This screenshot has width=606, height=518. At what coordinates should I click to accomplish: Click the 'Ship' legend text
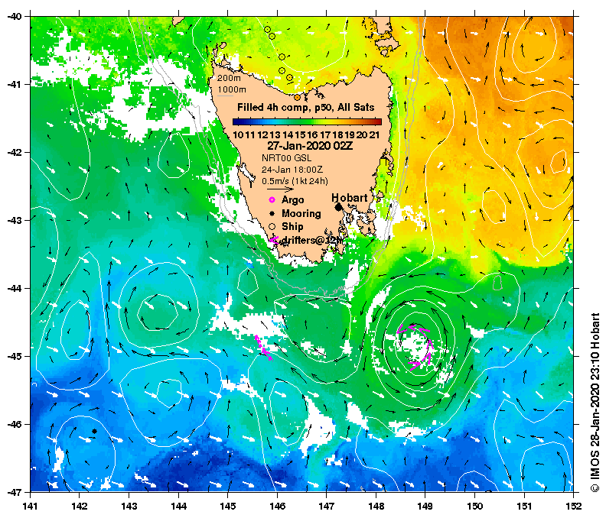pos(292,227)
